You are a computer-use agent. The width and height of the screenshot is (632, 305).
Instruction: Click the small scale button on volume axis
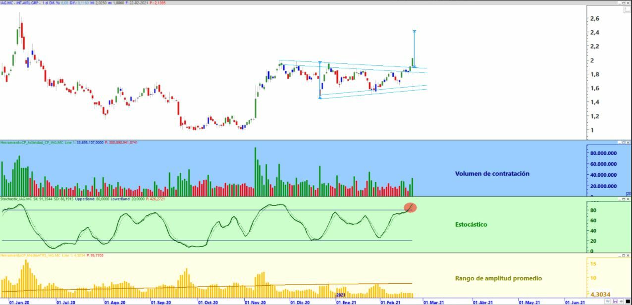click(628, 194)
